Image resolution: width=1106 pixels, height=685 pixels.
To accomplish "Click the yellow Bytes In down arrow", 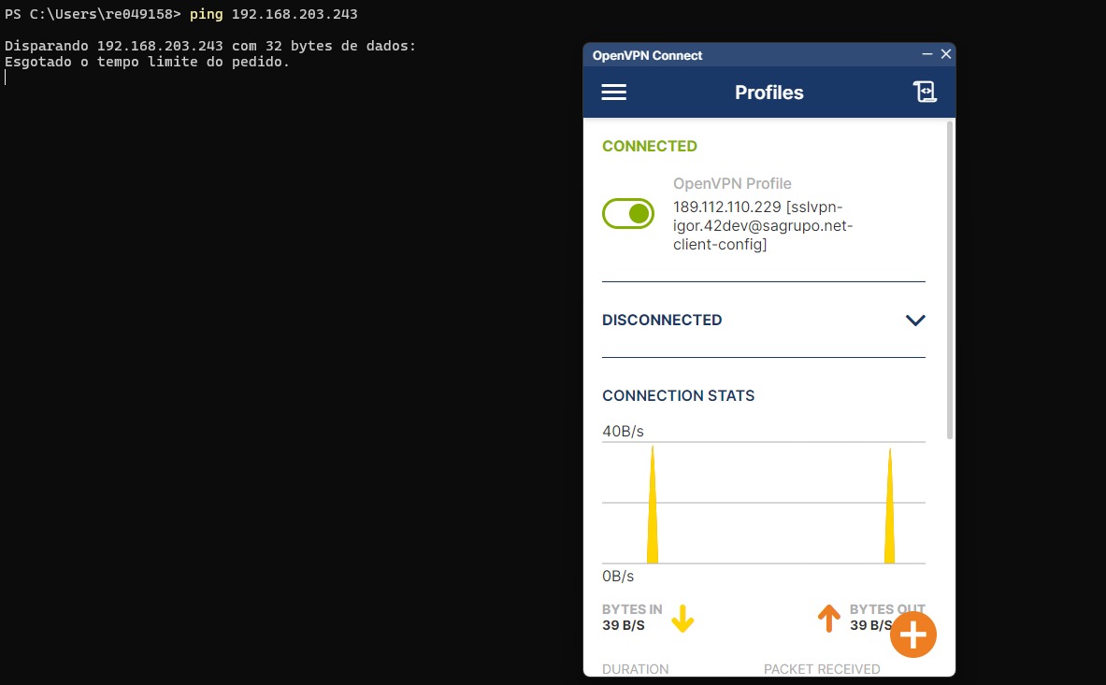I will pyautogui.click(x=682, y=619).
